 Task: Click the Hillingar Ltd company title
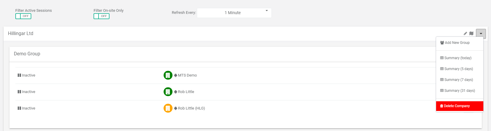pyautogui.click(x=21, y=34)
